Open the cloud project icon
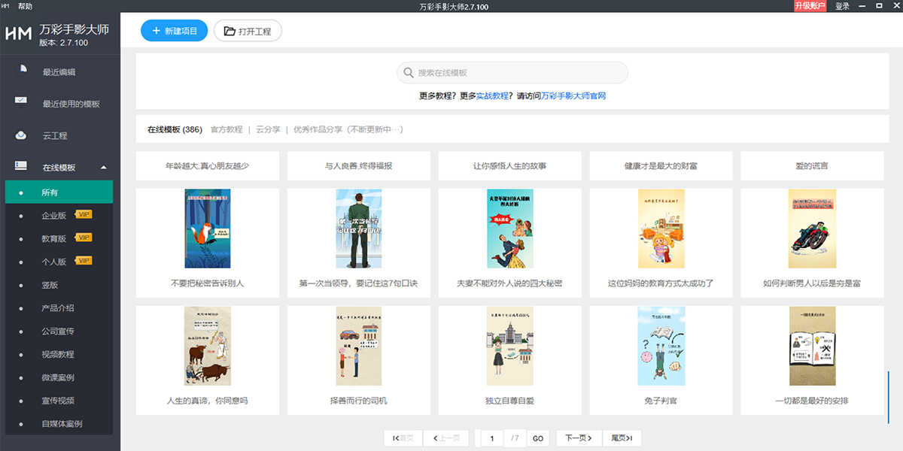903x451 pixels. coord(21,135)
